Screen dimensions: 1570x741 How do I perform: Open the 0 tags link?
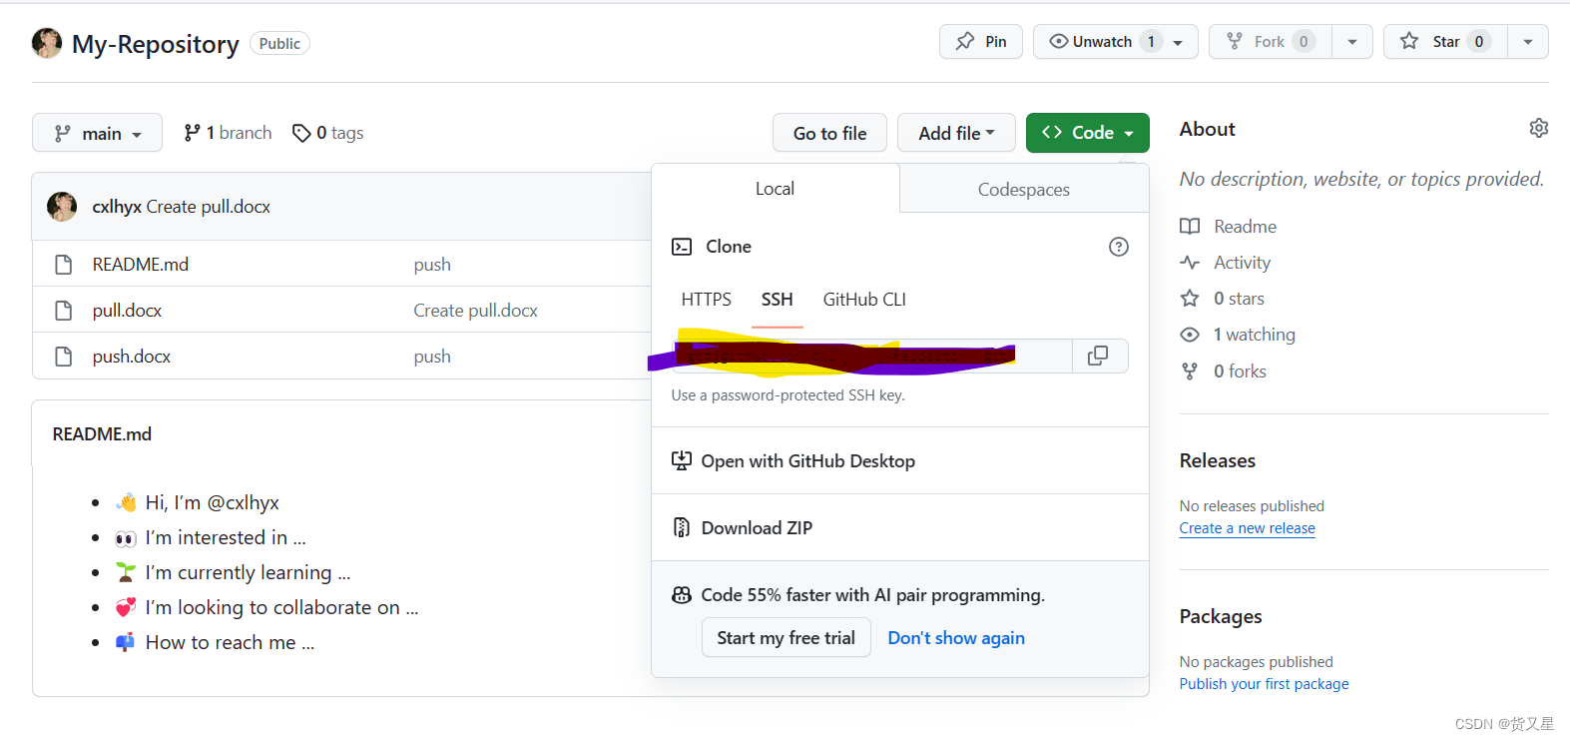coord(328,133)
